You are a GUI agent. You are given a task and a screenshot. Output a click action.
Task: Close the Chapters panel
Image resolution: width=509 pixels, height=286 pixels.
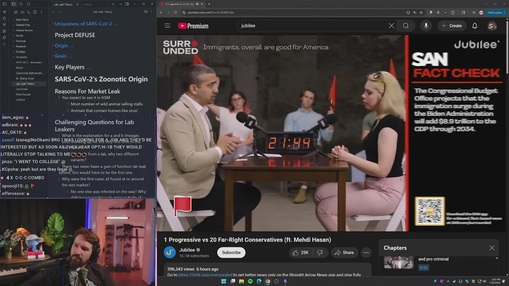tap(492, 248)
